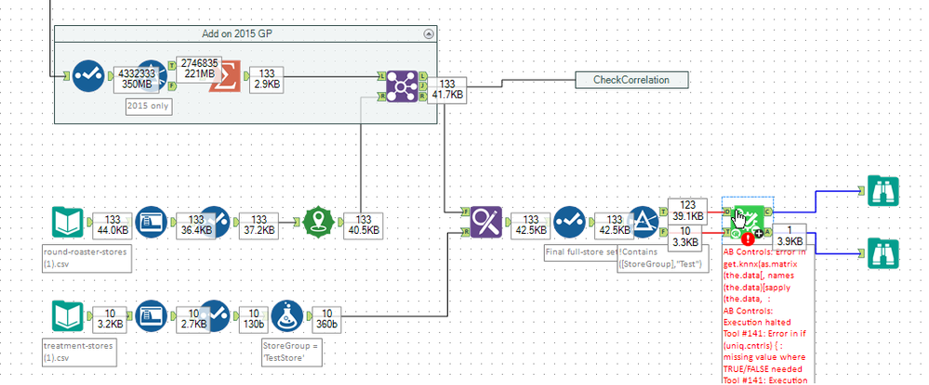Click the round-roaster-stores (1).csv annotation
Screen dimensions: 929x385
click(87, 258)
